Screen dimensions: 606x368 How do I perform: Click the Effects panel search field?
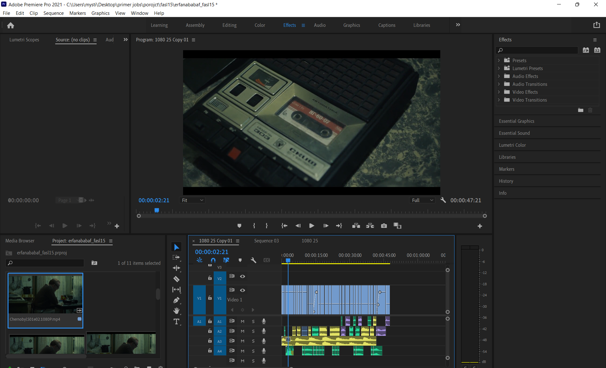tap(537, 50)
